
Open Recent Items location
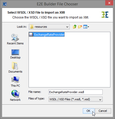coord(15,39)
